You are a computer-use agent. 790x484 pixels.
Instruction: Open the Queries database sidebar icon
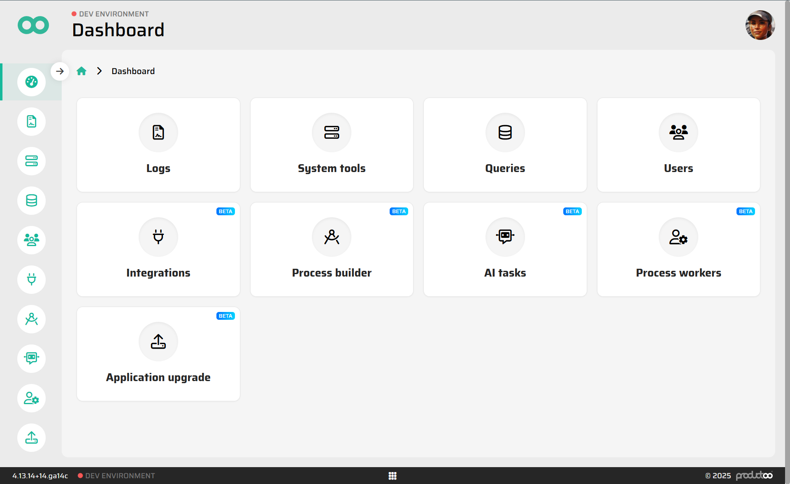point(31,200)
